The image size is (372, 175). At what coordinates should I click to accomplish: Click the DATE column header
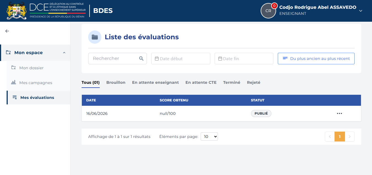coord(91,100)
